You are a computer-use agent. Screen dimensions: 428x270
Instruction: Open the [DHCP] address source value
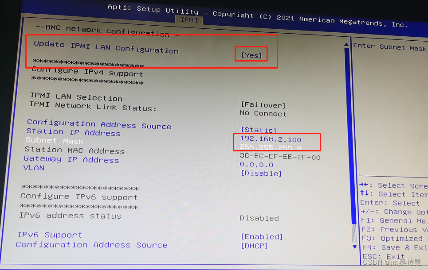click(254, 246)
